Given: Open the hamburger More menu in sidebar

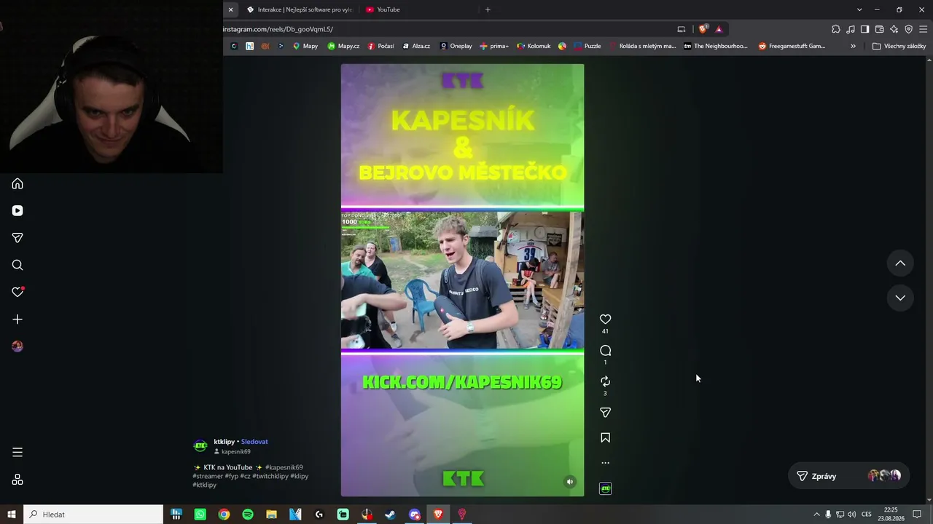Looking at the screenshot, I should [x=17, y=453].
